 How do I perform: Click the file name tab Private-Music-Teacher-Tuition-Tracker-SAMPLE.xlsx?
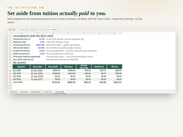tap(40, 30)
